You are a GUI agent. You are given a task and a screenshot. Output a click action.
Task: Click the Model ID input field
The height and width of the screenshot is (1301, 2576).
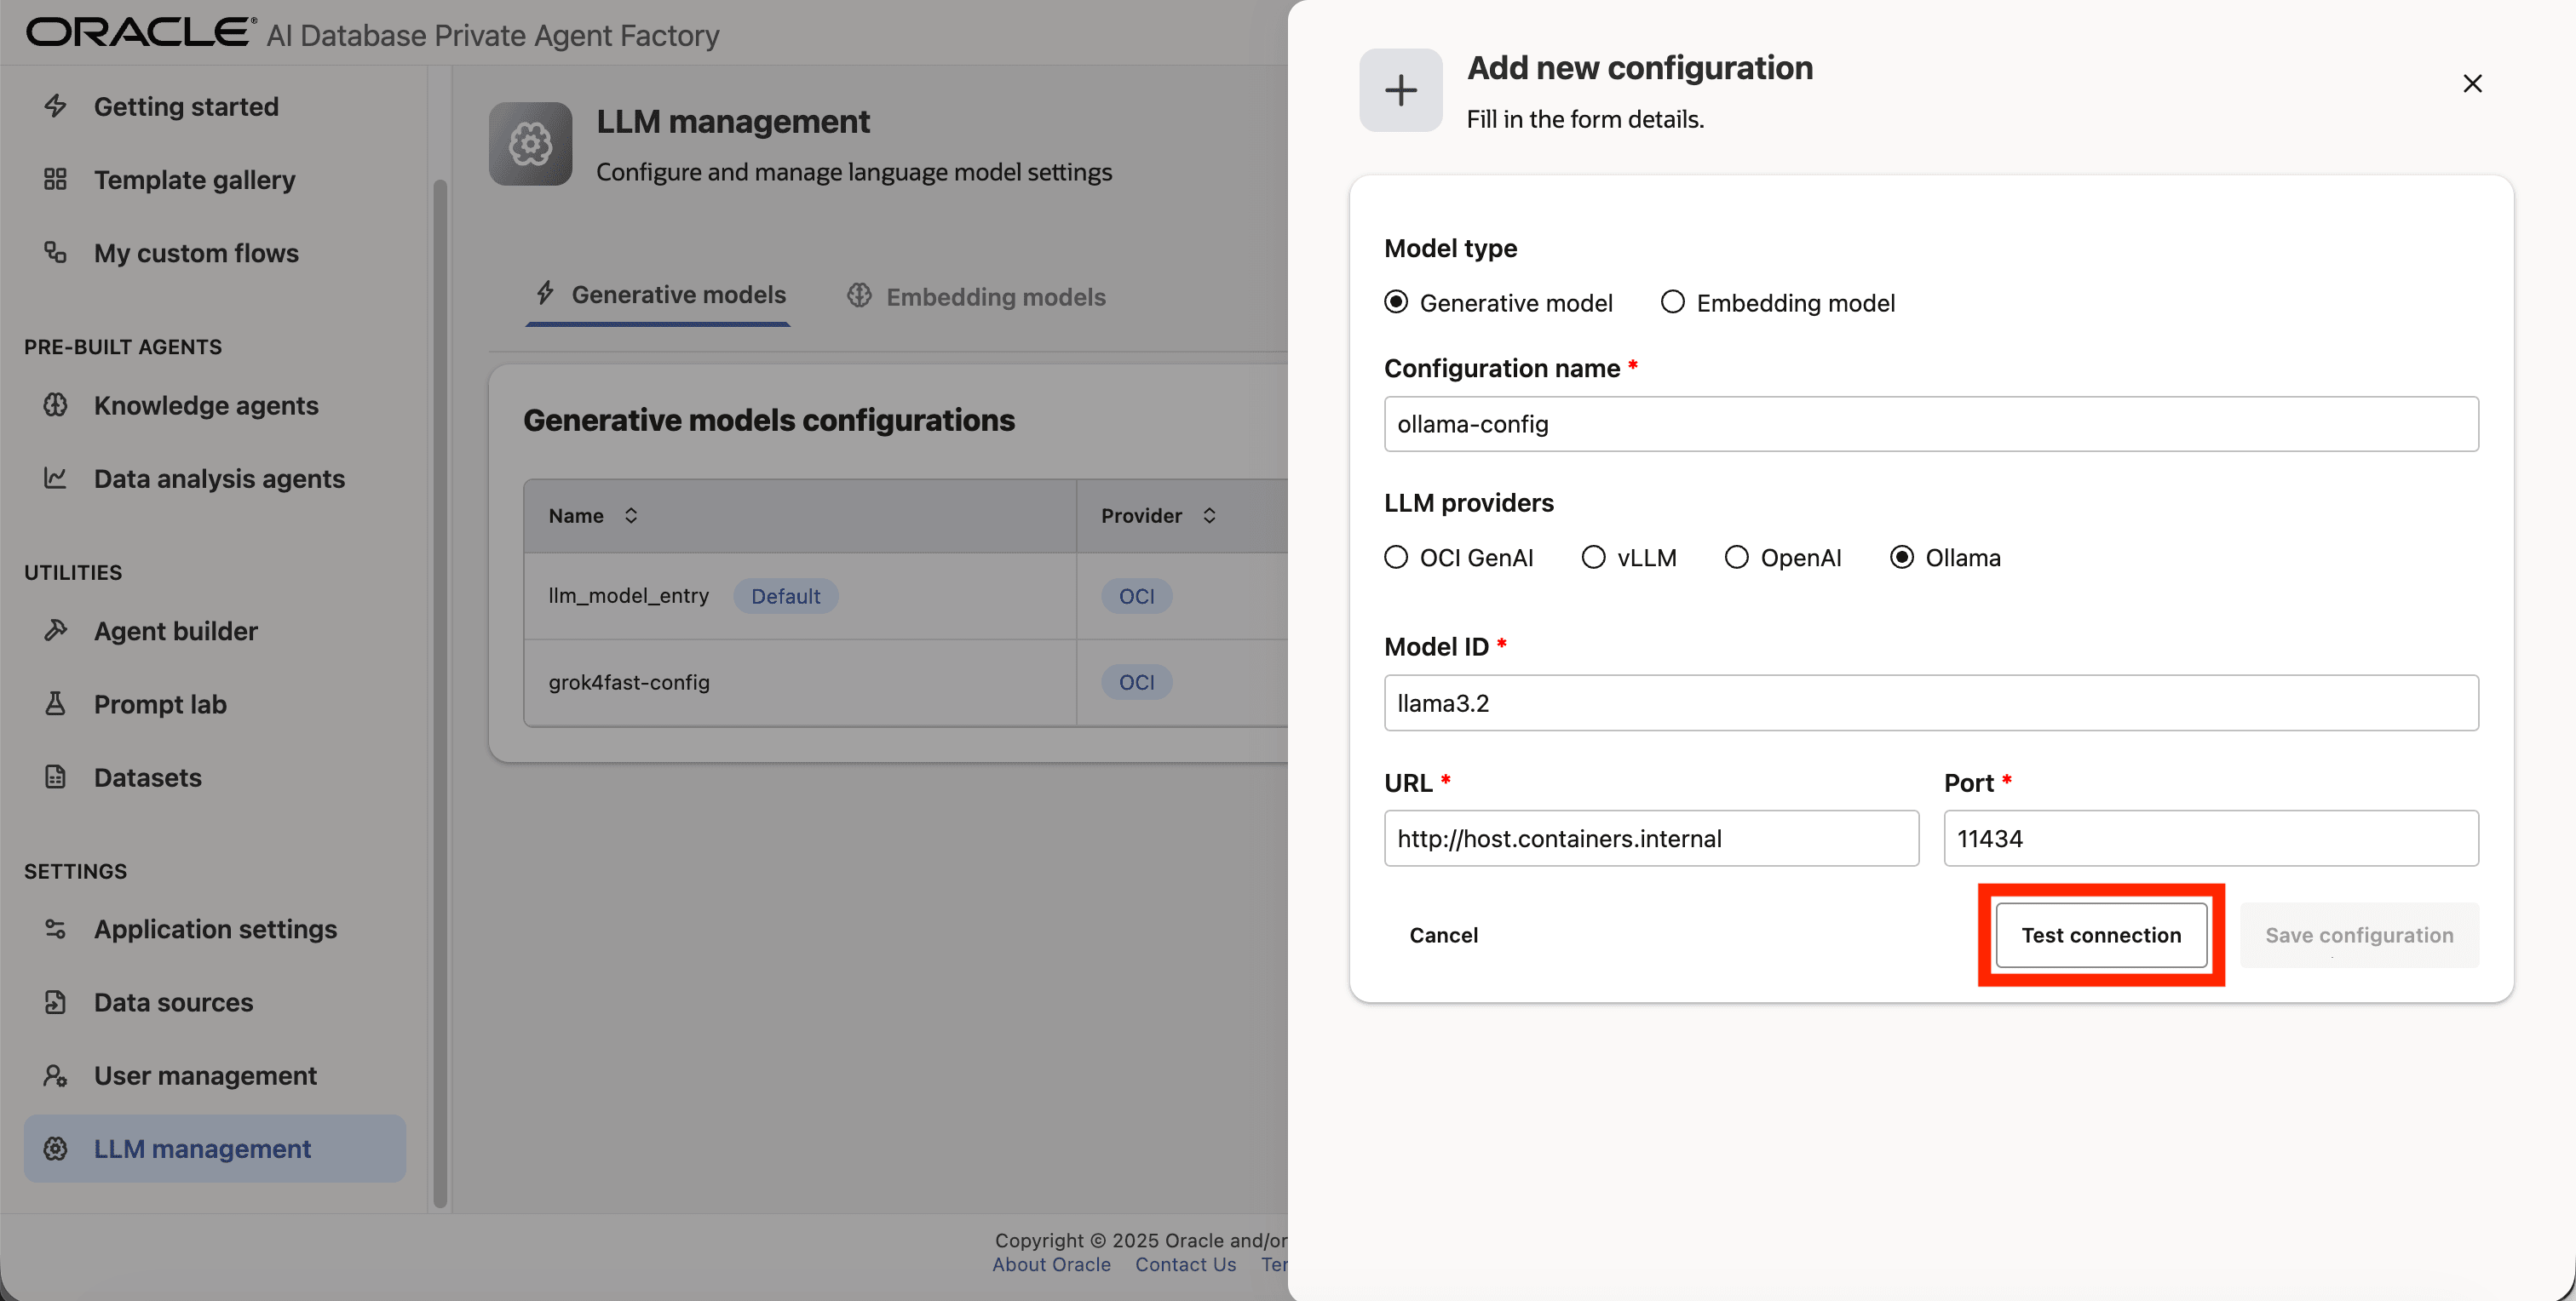[1930, 703]
